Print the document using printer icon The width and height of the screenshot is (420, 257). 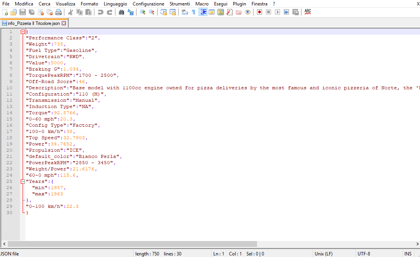[58, 12]
